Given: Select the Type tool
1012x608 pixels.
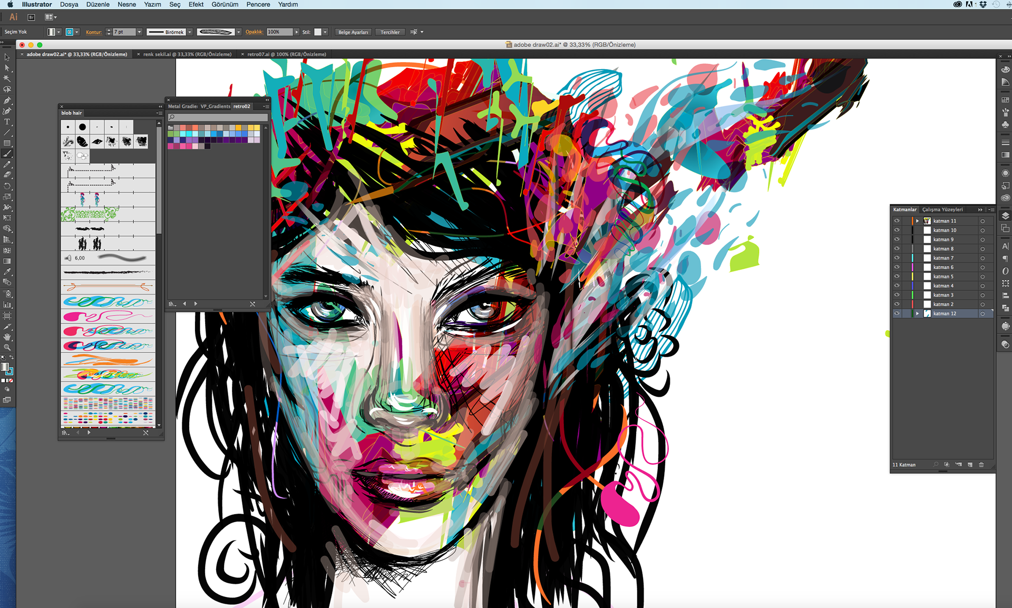Looking at the screenshot, I should tap(7, 122).
